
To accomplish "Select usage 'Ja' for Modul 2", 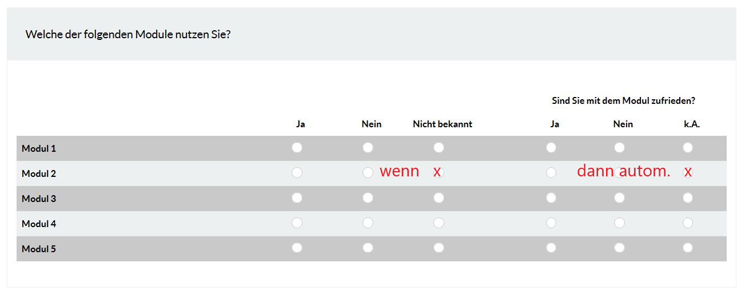I will point(297,173).
